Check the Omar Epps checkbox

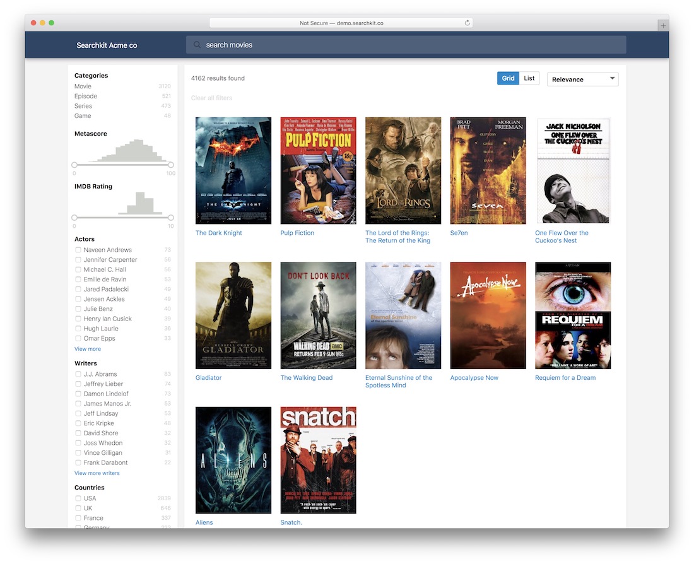pyautogui.click(x=78, y=338)
